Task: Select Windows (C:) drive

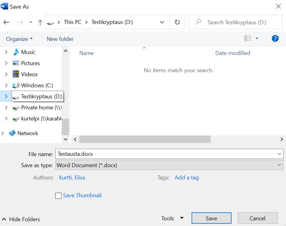Action: (37, 85)
